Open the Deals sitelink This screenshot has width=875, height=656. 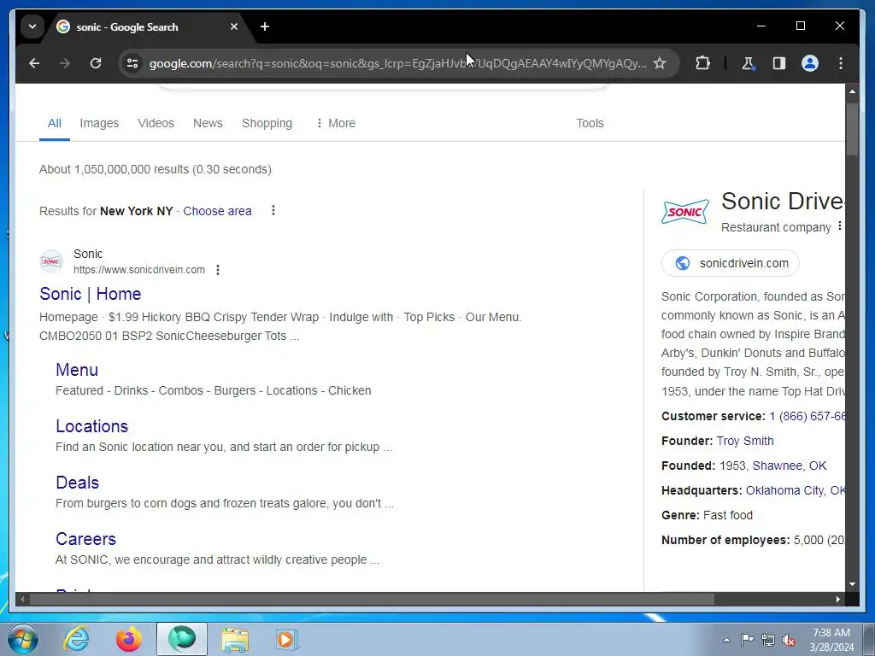(78, 483)
